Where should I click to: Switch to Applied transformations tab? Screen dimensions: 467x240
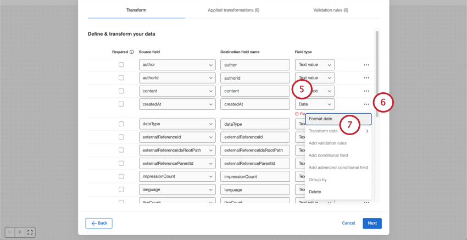point(233,10)
